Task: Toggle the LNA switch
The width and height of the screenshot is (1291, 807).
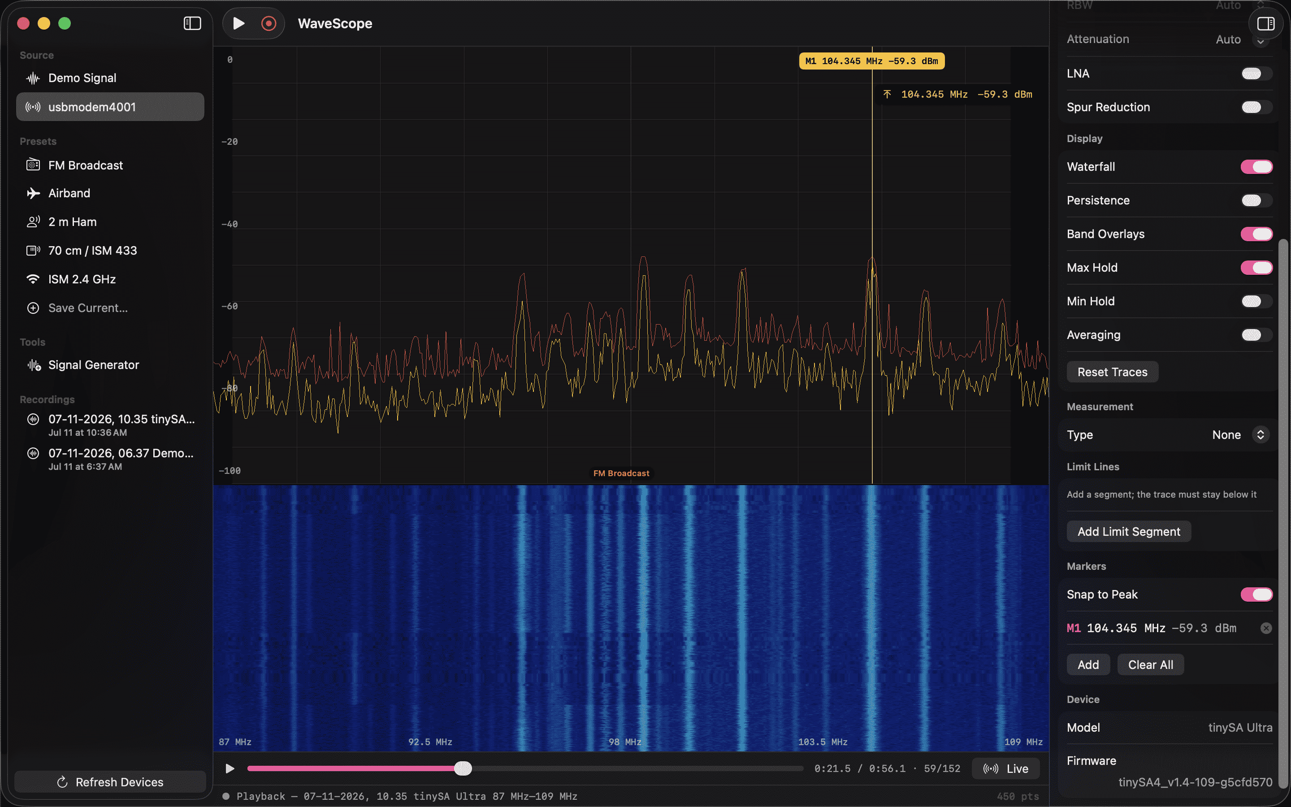Action: tap(1256, 74)
